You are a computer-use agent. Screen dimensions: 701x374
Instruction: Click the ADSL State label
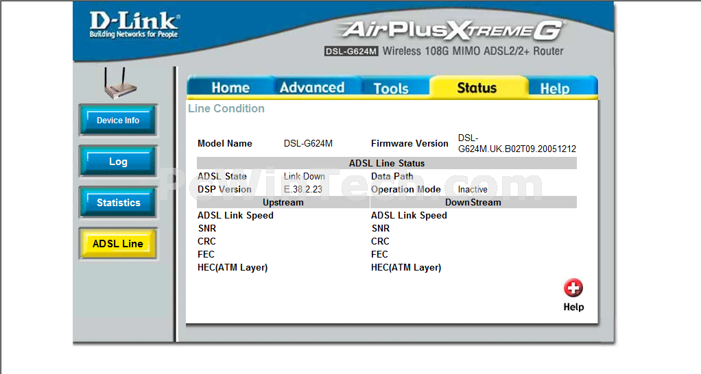click(x=222, y=176)
